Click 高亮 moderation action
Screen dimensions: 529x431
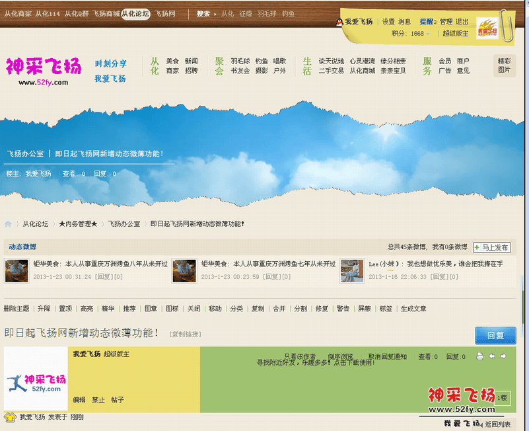click(87, 309)
